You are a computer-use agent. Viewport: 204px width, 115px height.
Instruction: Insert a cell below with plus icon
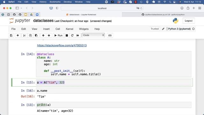point(18,35)
